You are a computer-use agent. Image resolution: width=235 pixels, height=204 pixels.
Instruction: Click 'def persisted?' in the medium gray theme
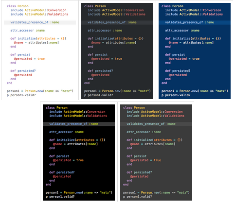click(x=139, y=172)
